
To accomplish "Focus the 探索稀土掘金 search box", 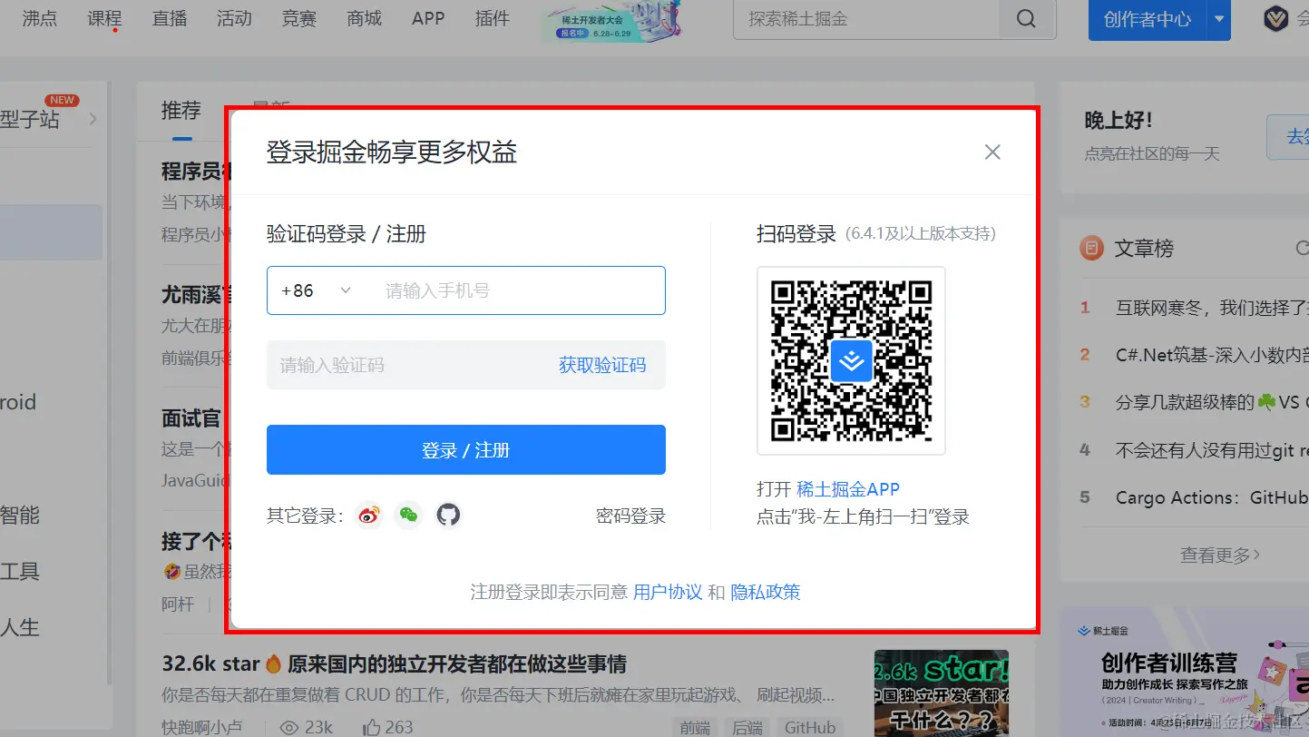I will (866, 19).
